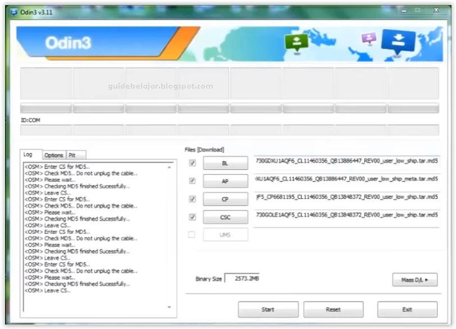Screen dimensions: 456x329
Task: Select the last 'Checking MD5 finished Sucessfully..' line
Action: point(77,284)
